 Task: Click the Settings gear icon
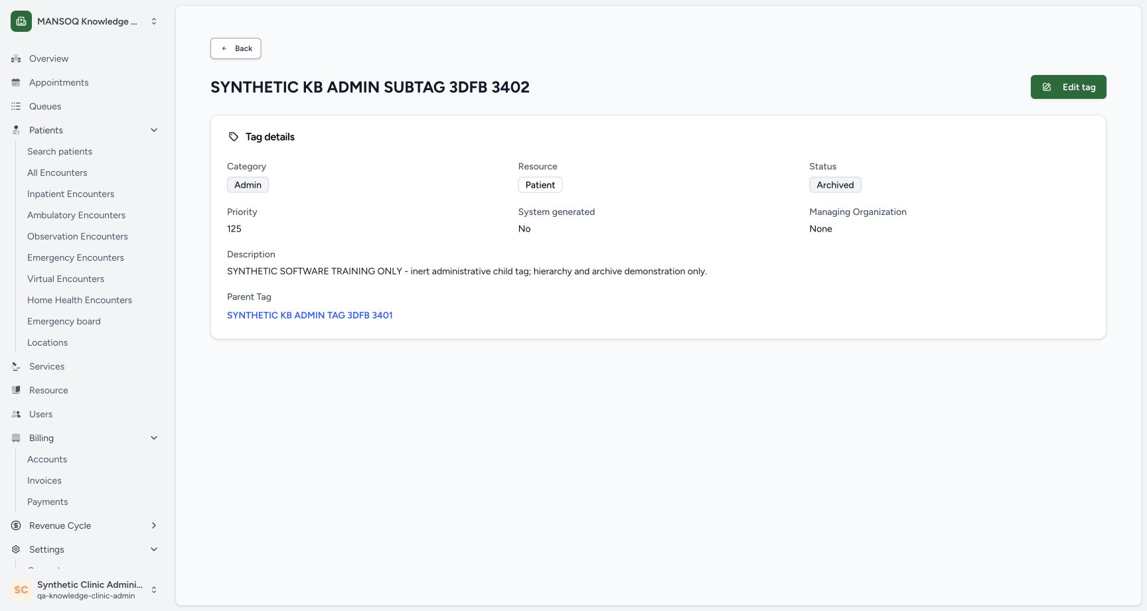[x=16, y=549]
